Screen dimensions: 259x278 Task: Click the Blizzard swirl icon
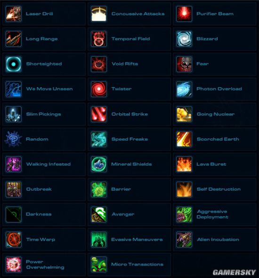(184, 39)
